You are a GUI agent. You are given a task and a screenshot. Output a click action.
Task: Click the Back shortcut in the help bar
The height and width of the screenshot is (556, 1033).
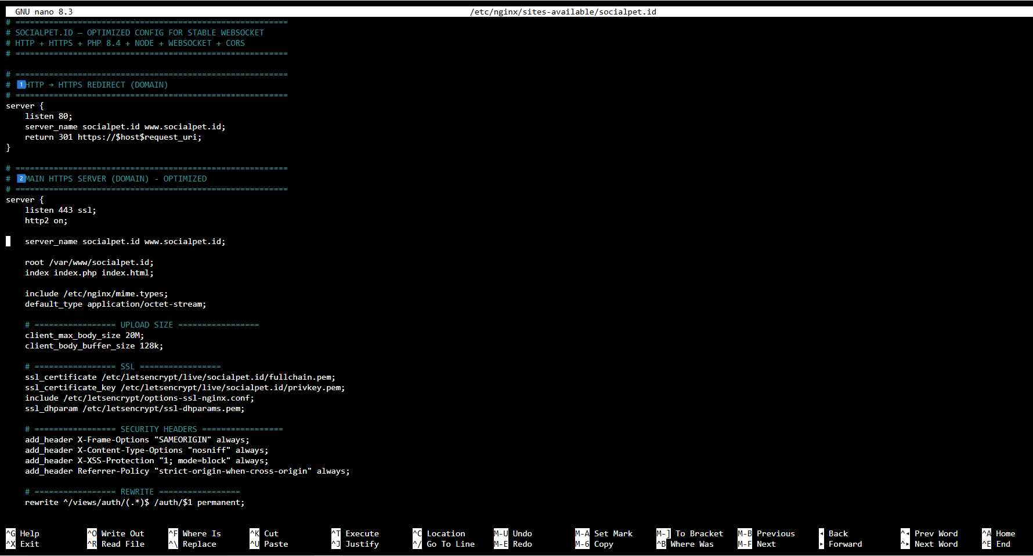pyautogui.click(x=833, y=533)
